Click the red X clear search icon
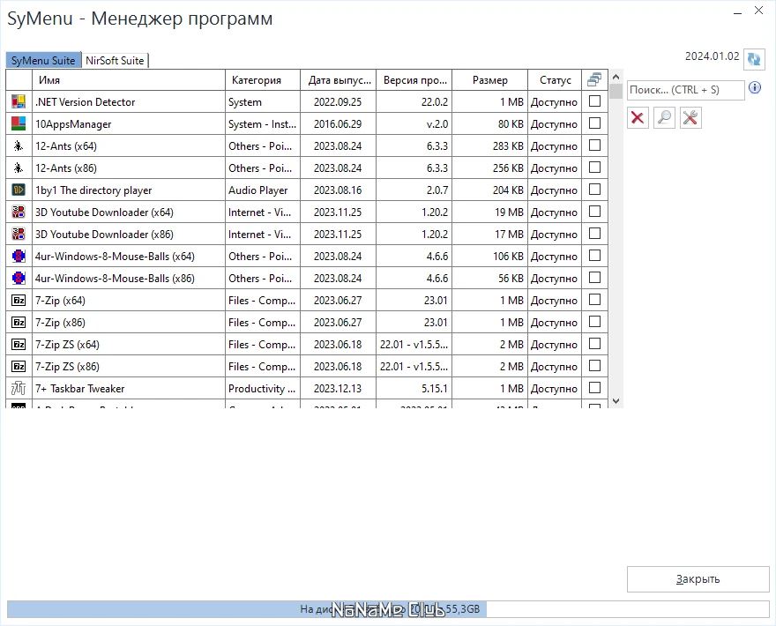The width and height of the screenshot is (776, 626). 638,117
